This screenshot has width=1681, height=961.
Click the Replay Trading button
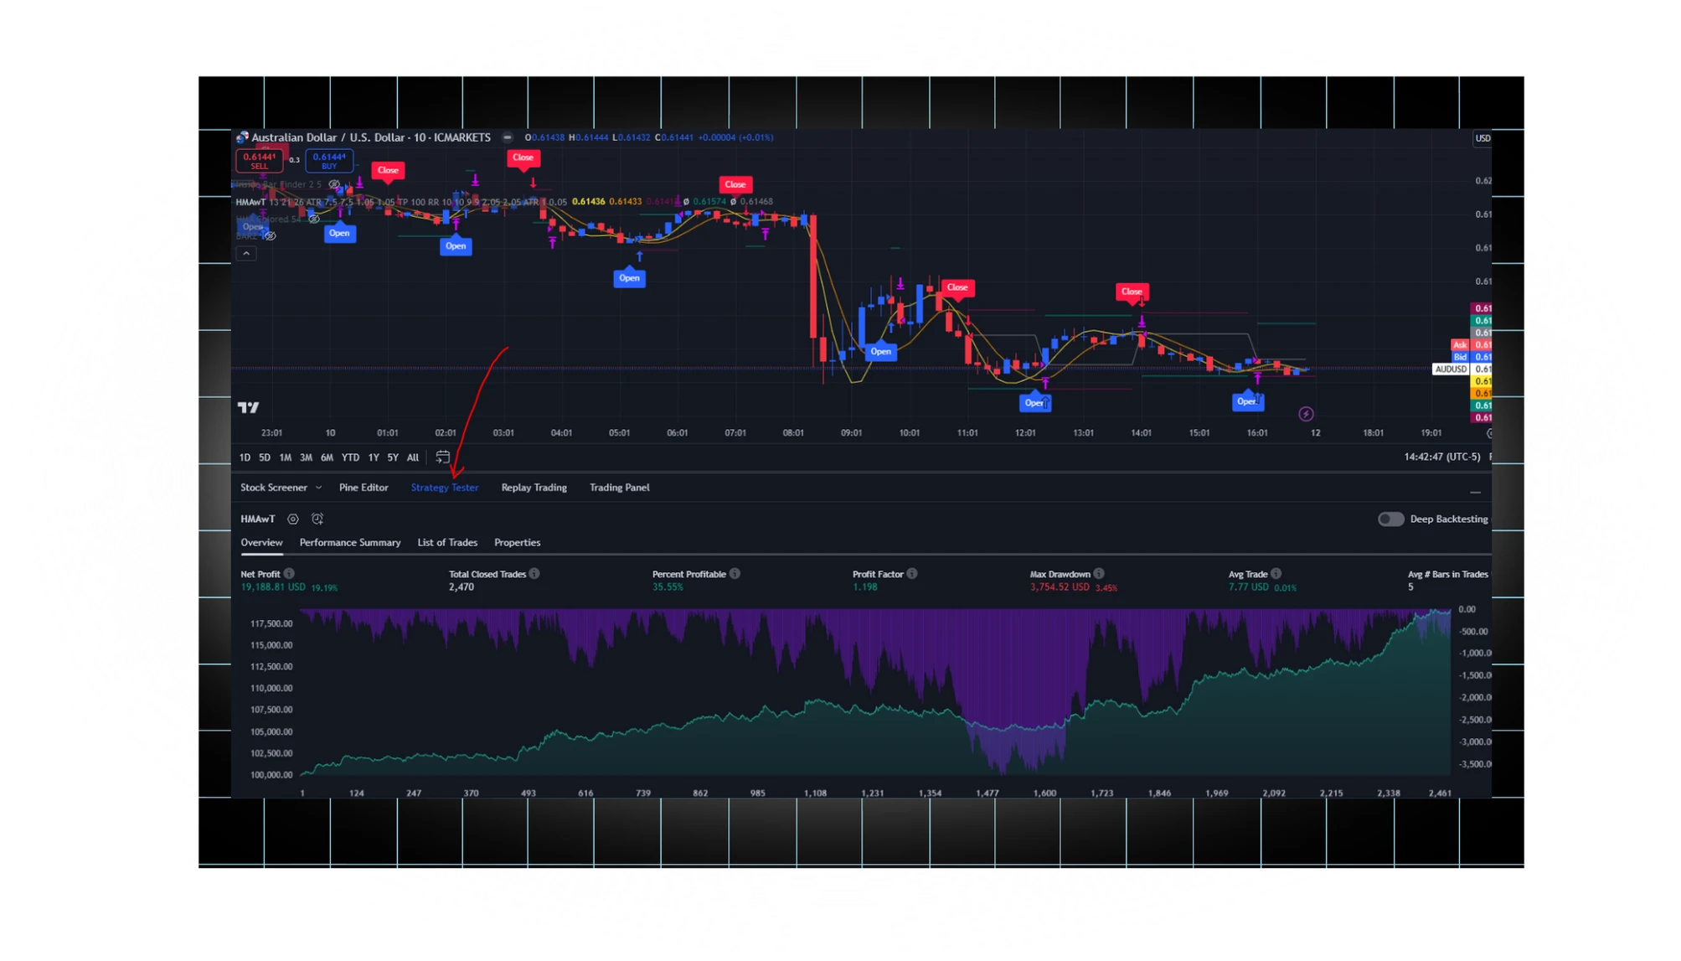pos(534,488)
